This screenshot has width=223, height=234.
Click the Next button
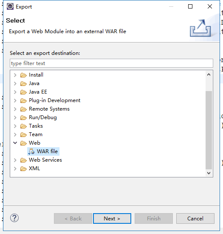click(x=112, y=219)
